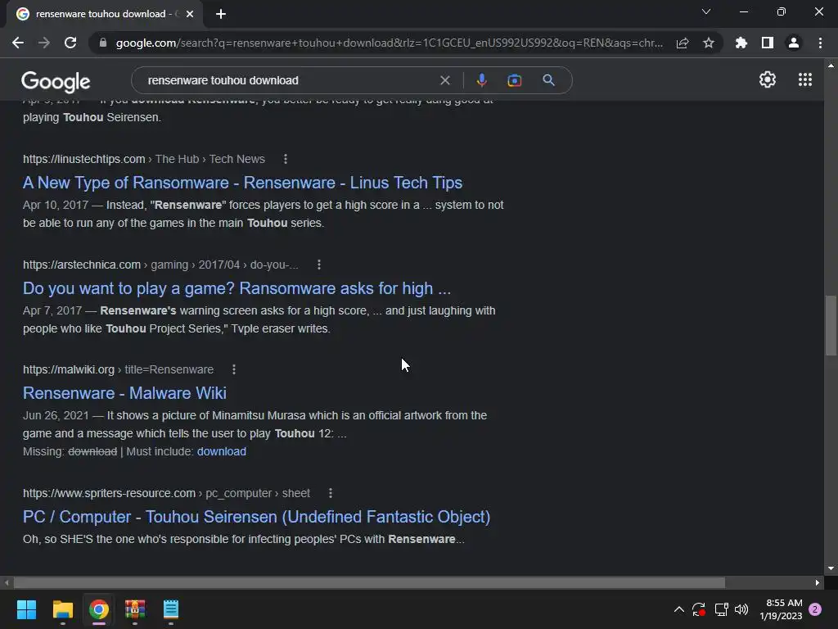
Task: Open Chrome's three-dot menu
Action: click(x=820, y=43)
